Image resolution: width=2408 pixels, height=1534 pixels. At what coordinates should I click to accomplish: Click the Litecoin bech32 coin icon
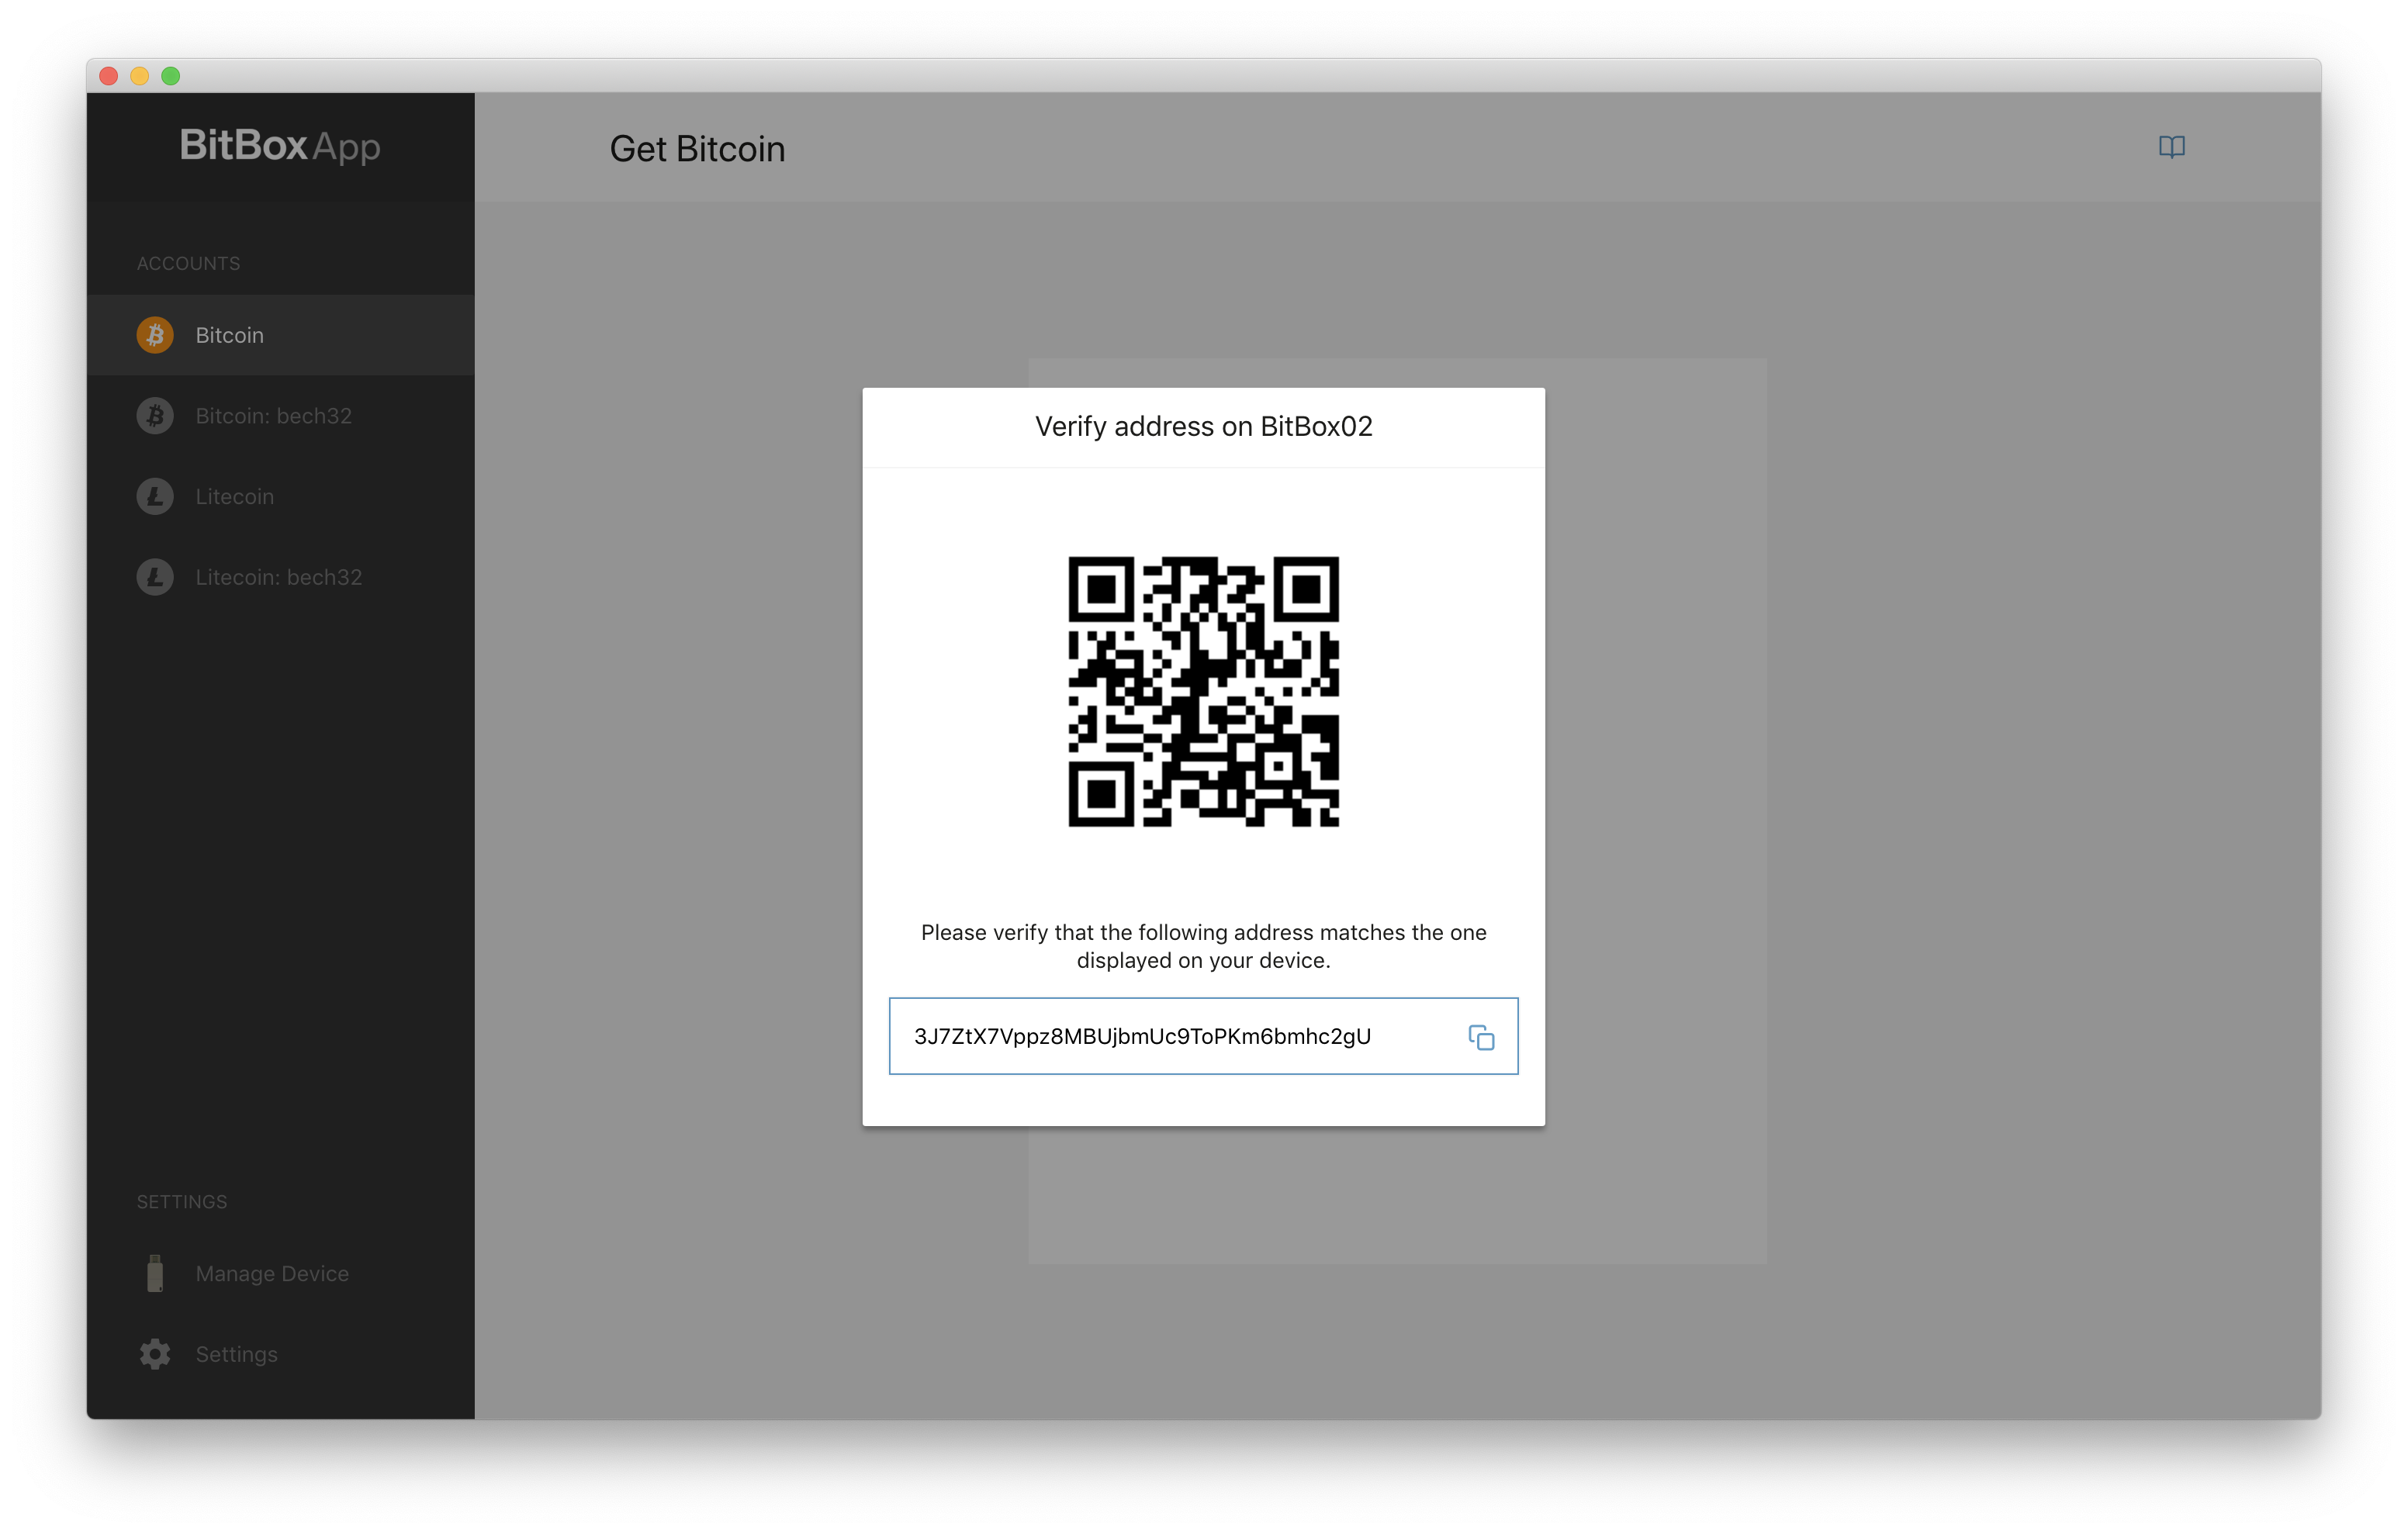click(x=155, y=577)
